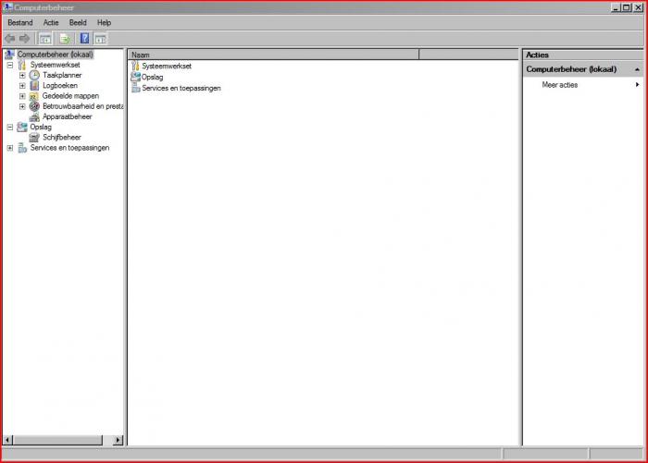This screenshot has width=648, height=463.
Task: Click the Opslag icon in the list pane
Action: point(135,77)
